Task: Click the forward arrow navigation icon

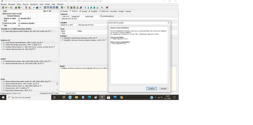Action: tap(40, 8)
